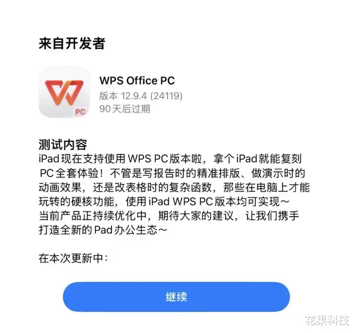The image size is (355, 333).
Task: Click the phrase 让我们携手 in the description
Action: coord(272,216)
